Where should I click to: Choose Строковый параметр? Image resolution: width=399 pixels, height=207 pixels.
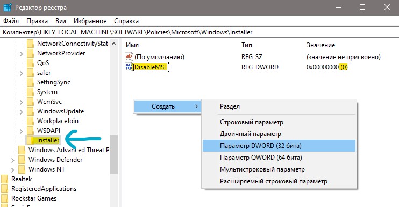tap(279, 122)
